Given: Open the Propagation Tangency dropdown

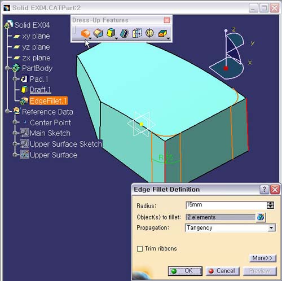Looking at the screenshot, I should (x=230, y=228).
